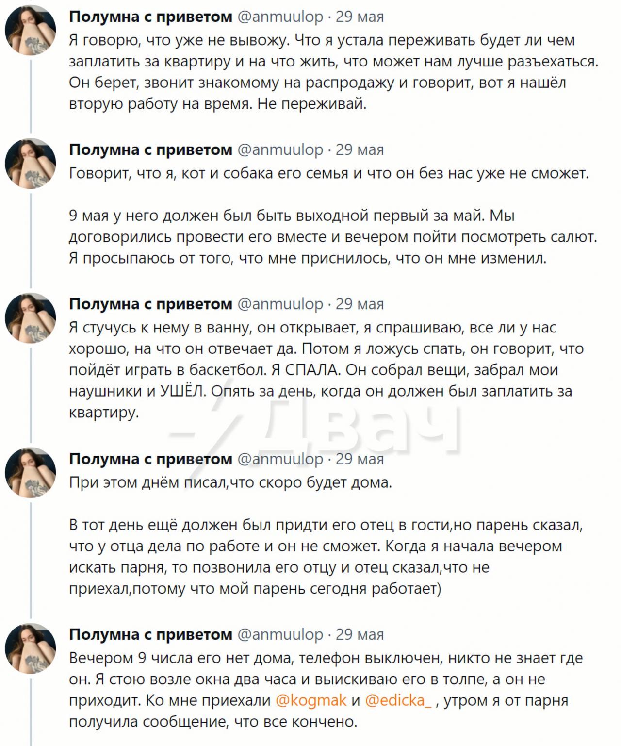Screen dimensions: 621x746
Task: Open "29 мая" timestamp of "Я стучусь" tweet
Action: point(360,304)
